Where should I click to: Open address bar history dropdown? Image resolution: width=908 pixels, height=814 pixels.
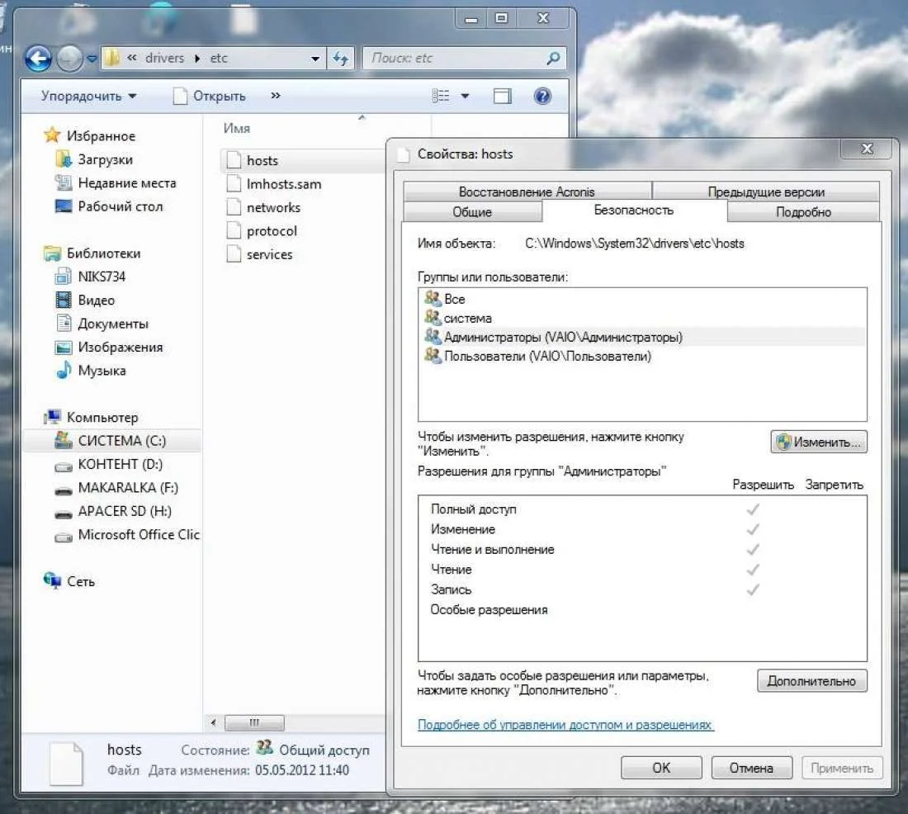(315, 59)
